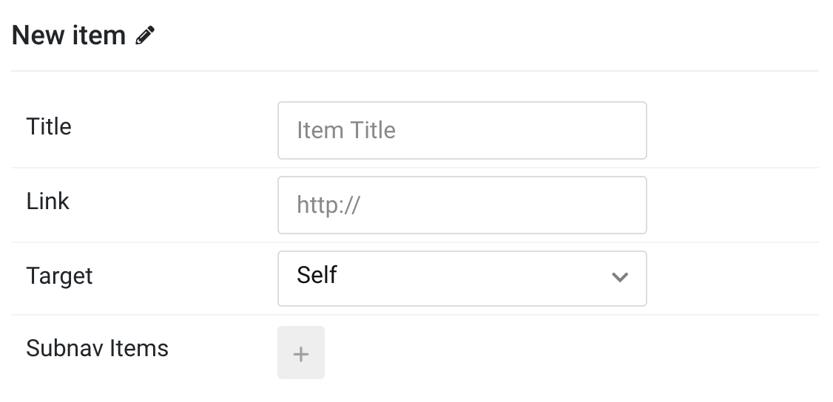Click the chevron arrow in Target field

click(x=619, y=277)
